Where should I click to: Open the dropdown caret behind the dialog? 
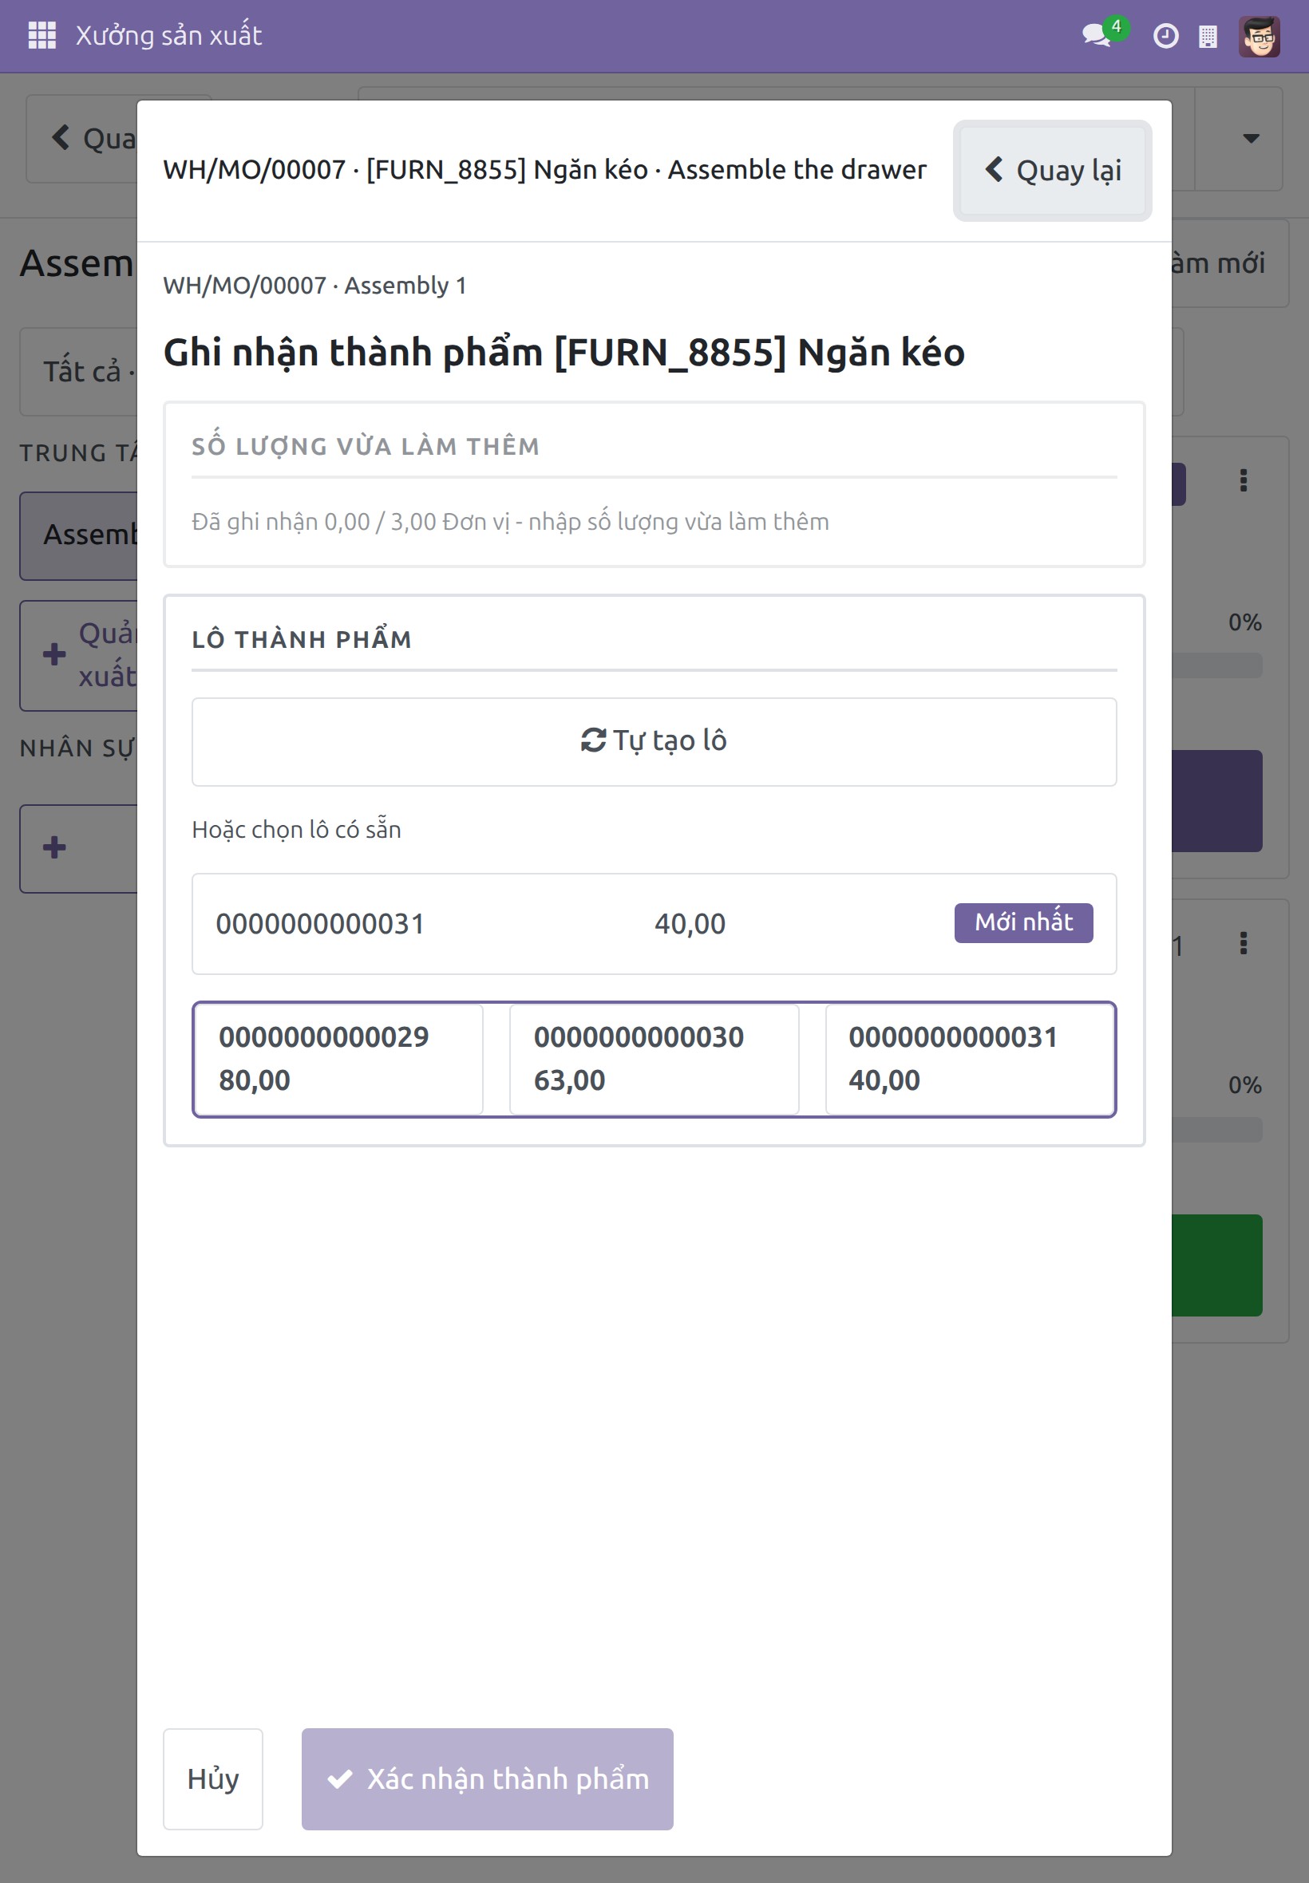point(1251,139)
